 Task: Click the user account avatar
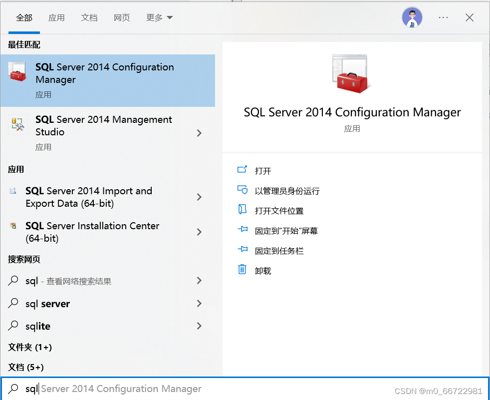click(412, 17)
